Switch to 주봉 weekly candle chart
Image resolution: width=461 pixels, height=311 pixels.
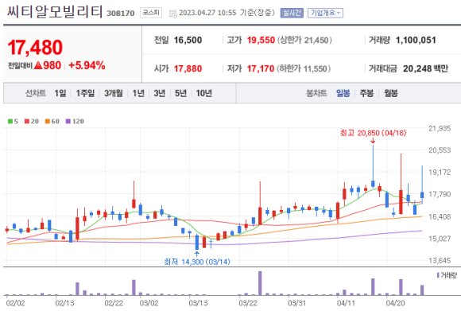(366, 94)
